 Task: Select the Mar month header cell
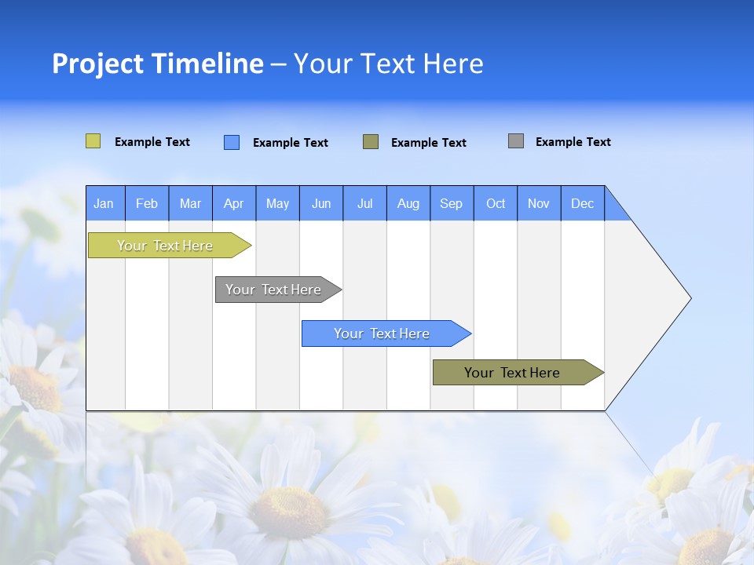[x=190, y=203]
